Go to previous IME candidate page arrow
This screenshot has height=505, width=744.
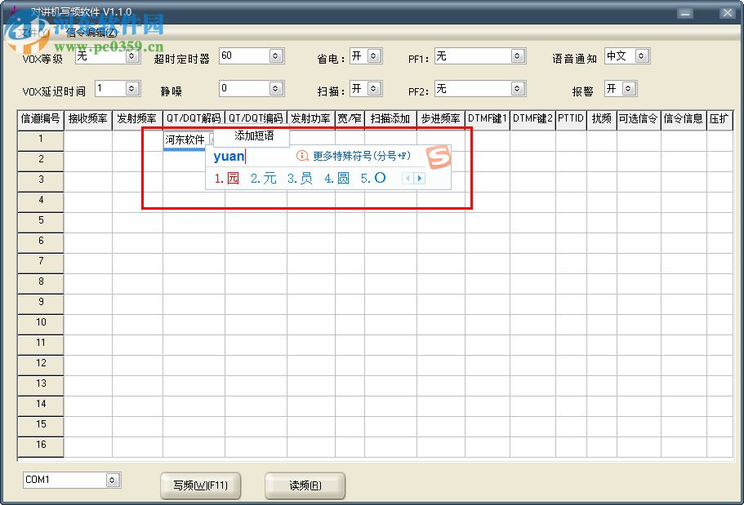tap(408, 179)
